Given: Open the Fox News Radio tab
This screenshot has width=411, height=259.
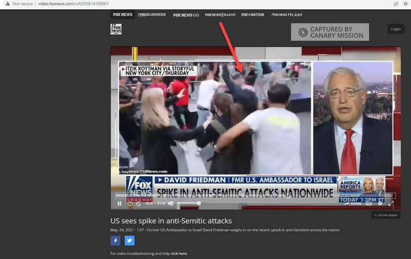Looking at the screenshot, I should [220, 15].
